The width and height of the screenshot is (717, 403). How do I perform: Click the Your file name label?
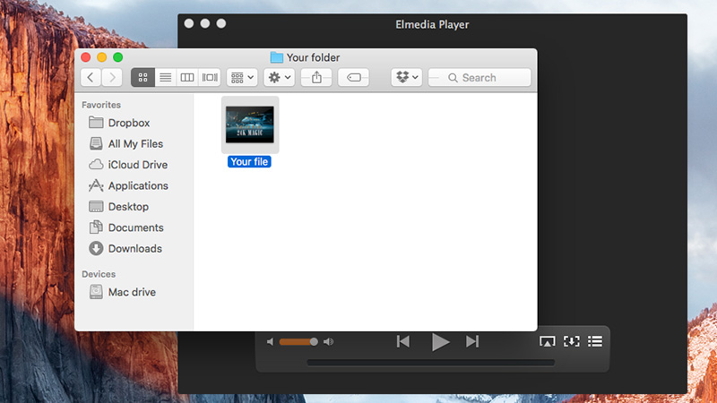tap(249, 162)
